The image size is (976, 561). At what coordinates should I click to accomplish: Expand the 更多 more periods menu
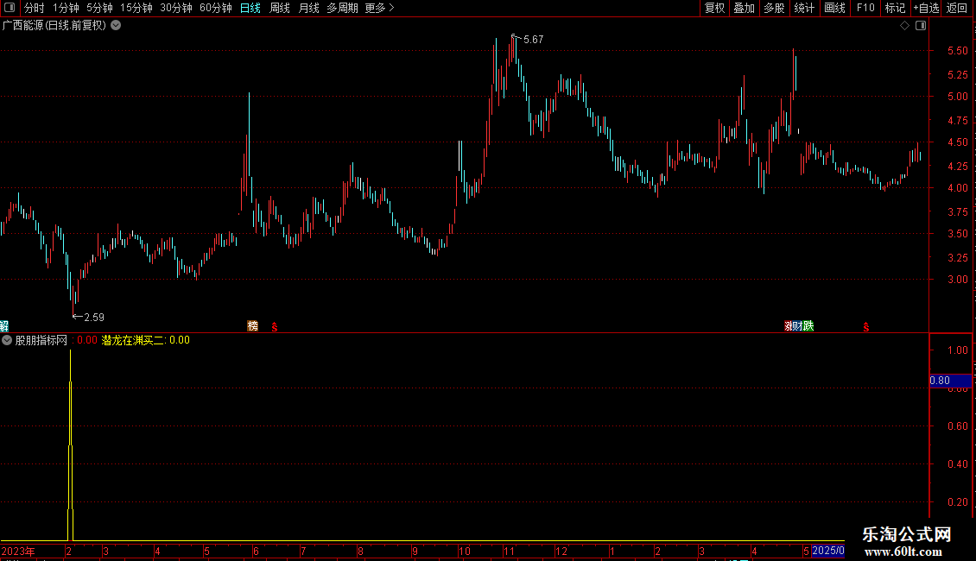click(x=379, y=8)
